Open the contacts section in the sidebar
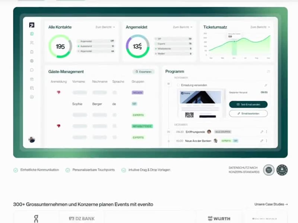Image resolution: width=298 pixels, height=223 pixels. tap(32, 42)
